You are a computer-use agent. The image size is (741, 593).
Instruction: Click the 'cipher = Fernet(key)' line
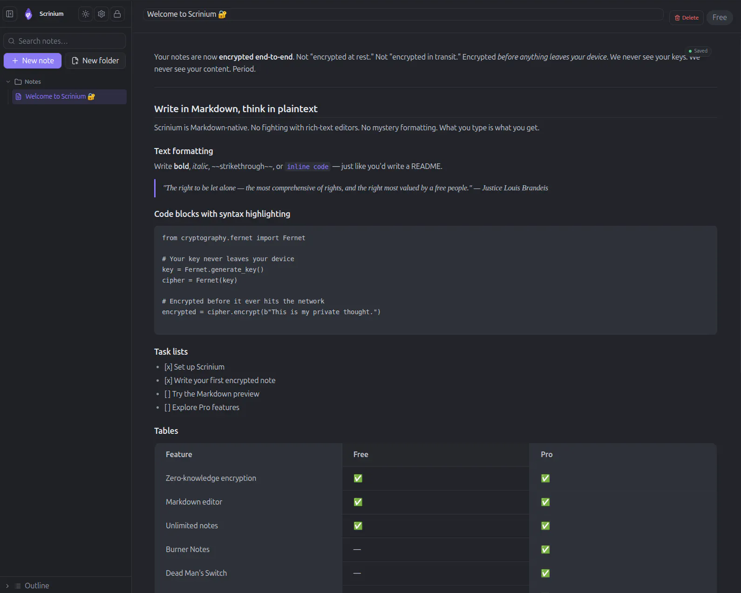click(x=200, y=280)
